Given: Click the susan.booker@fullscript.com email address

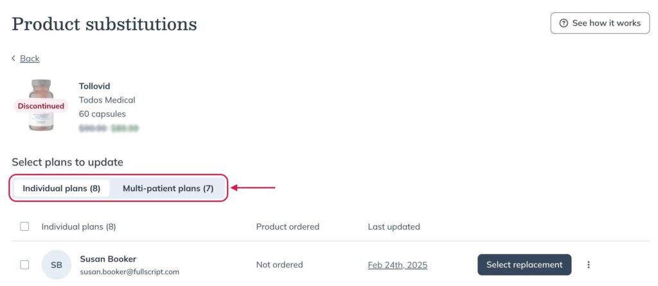Looking at the screenshot, I should point(129,272).
